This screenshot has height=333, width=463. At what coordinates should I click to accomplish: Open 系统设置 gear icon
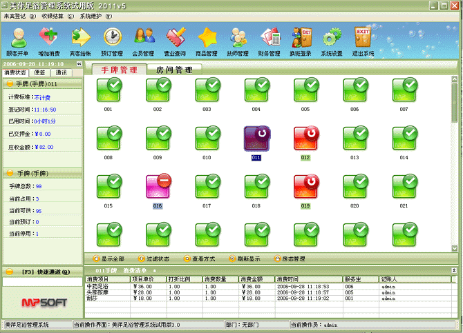click(x=332, y=39)
